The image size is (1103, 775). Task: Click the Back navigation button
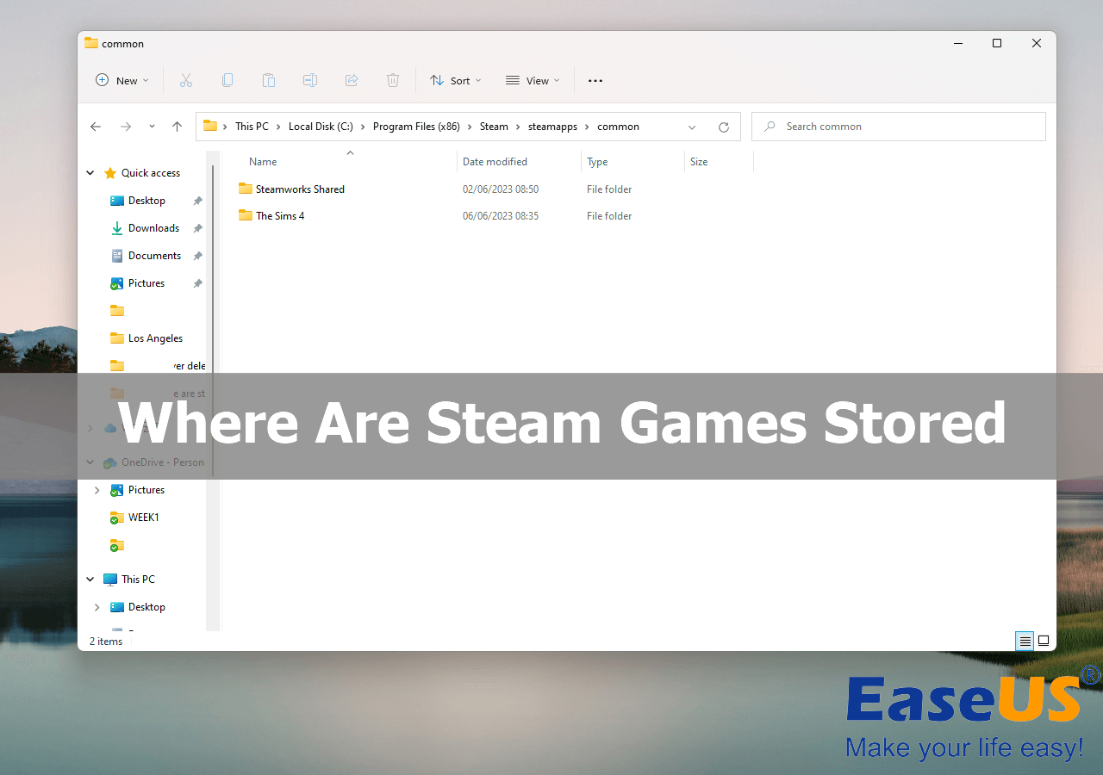coord(96,127)
